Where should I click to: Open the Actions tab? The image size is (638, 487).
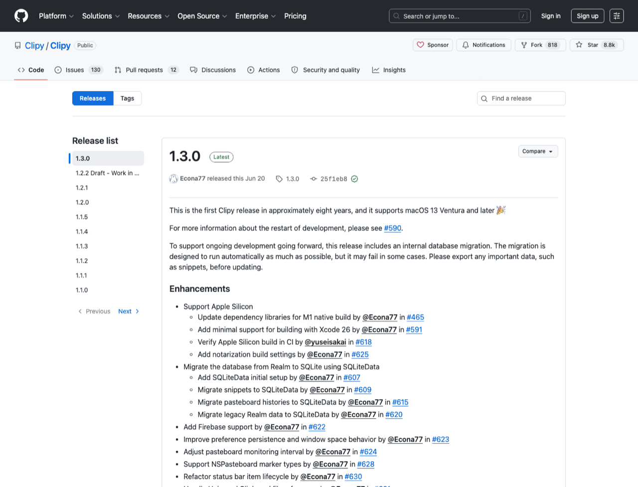coord(264,70)
